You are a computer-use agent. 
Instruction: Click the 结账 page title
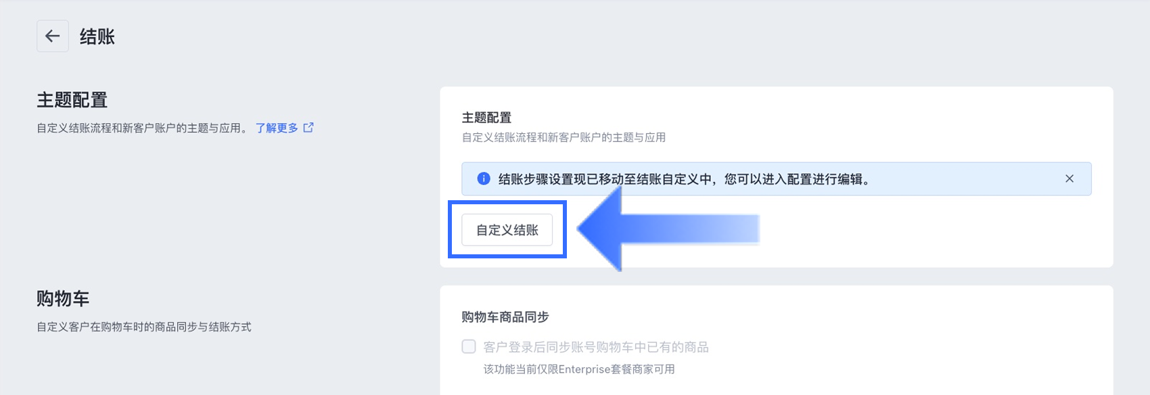click(97, 37)
